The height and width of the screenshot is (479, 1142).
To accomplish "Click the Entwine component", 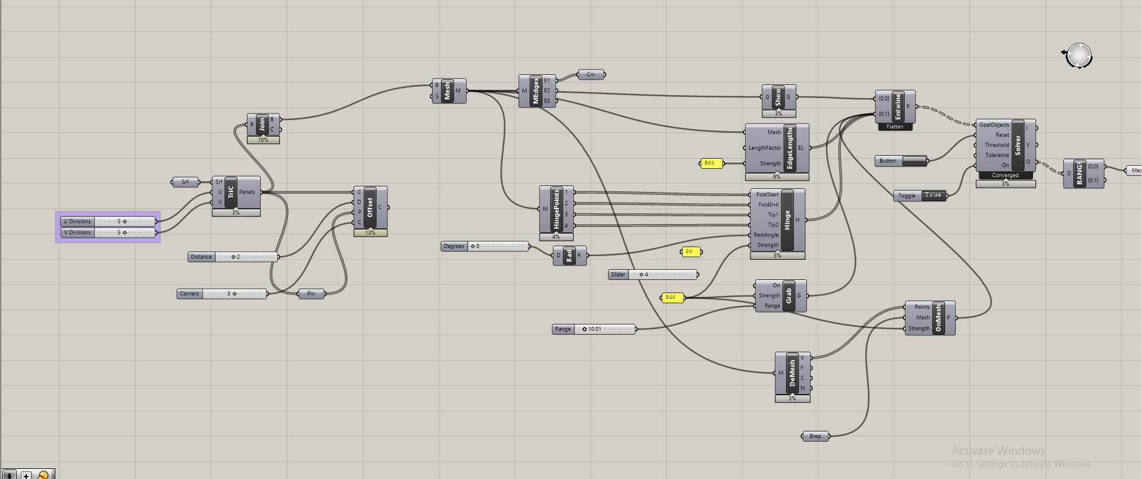I will point(898,106).
